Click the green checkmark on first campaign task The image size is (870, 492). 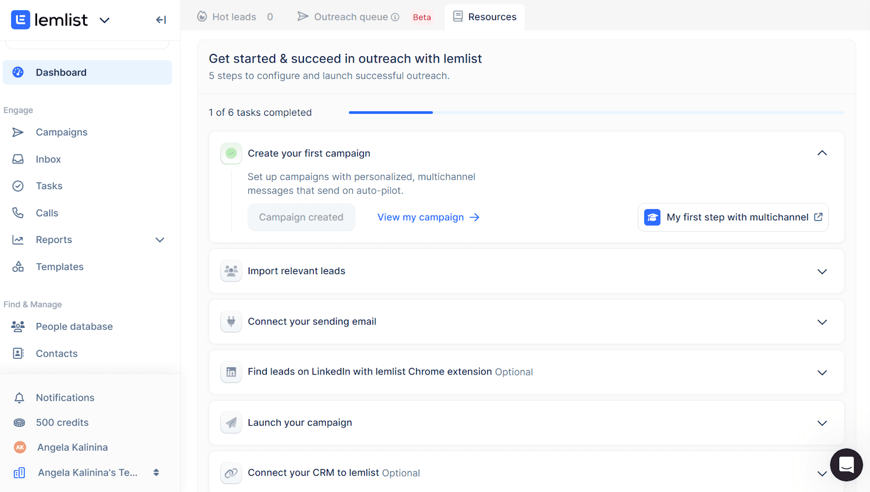click(231, 153)
